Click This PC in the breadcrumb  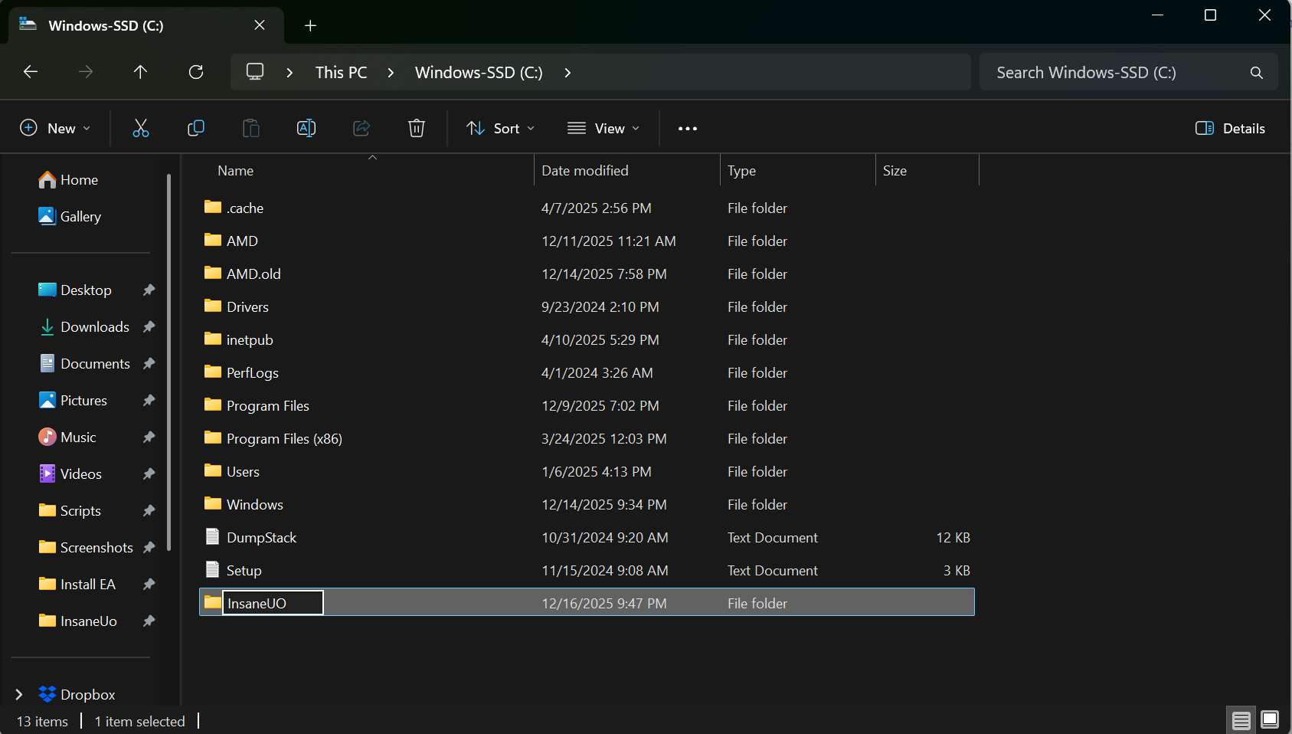(x=341, y=73)
